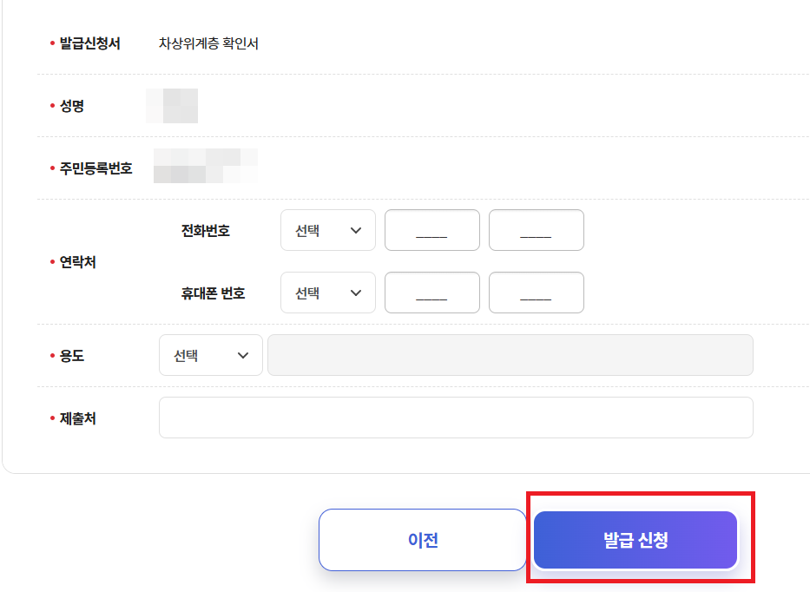810x592 pixels.
Task: Click the grayed-out 용도 detail text field
Action: point(510,354)
